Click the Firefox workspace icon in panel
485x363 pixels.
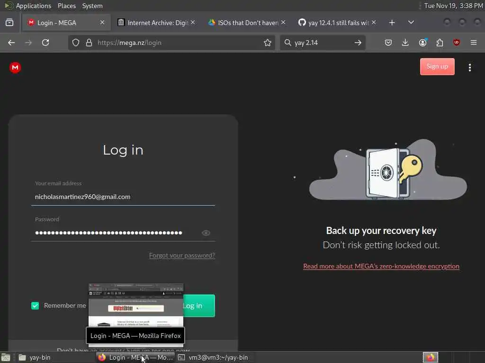click(430, 357)
